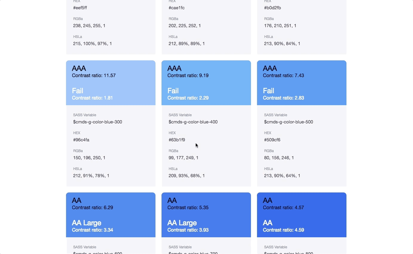Click the hex value #cae1fc
The image size is (413, 254).
pyautogui.click(x=177, y=8)
